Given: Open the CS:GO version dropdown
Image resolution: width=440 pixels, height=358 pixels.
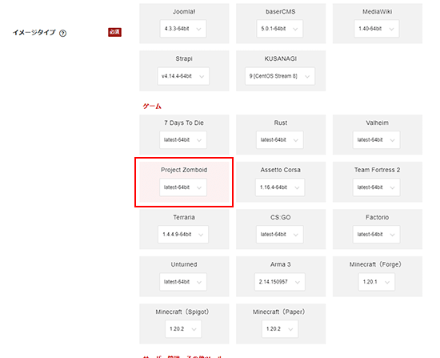Looking at the screenshot, I should 279,234.
